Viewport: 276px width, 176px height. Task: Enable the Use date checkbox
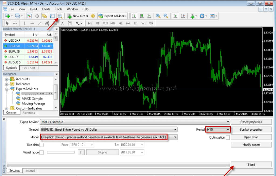point(42,145)
